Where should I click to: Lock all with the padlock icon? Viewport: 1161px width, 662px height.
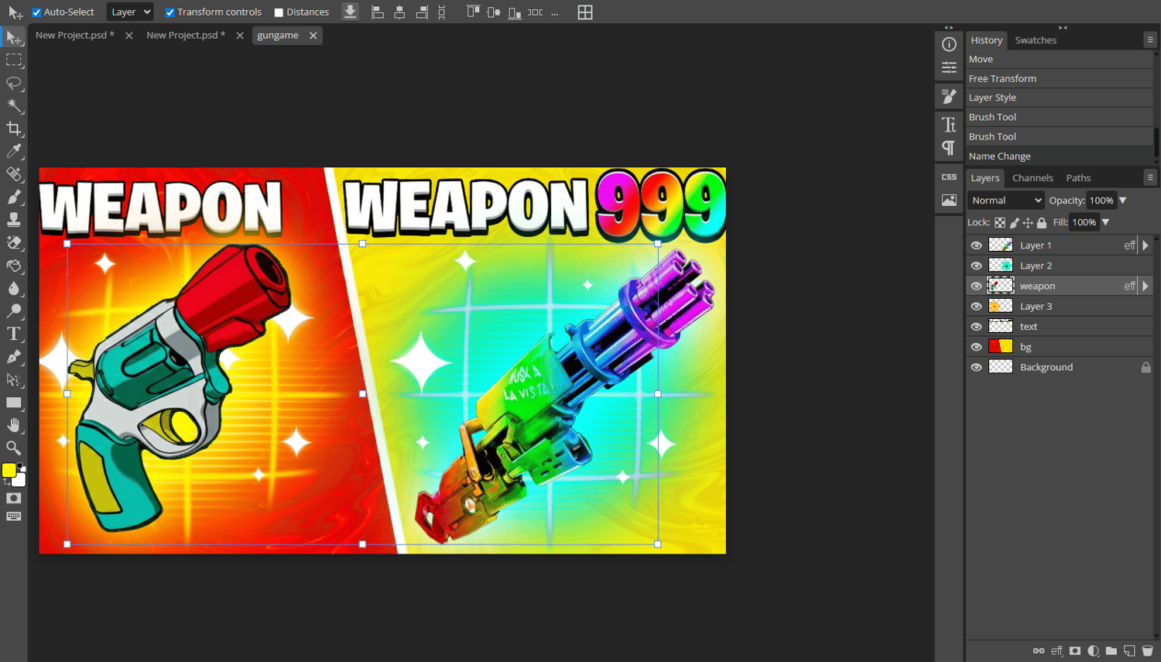tap(1042, 223)
